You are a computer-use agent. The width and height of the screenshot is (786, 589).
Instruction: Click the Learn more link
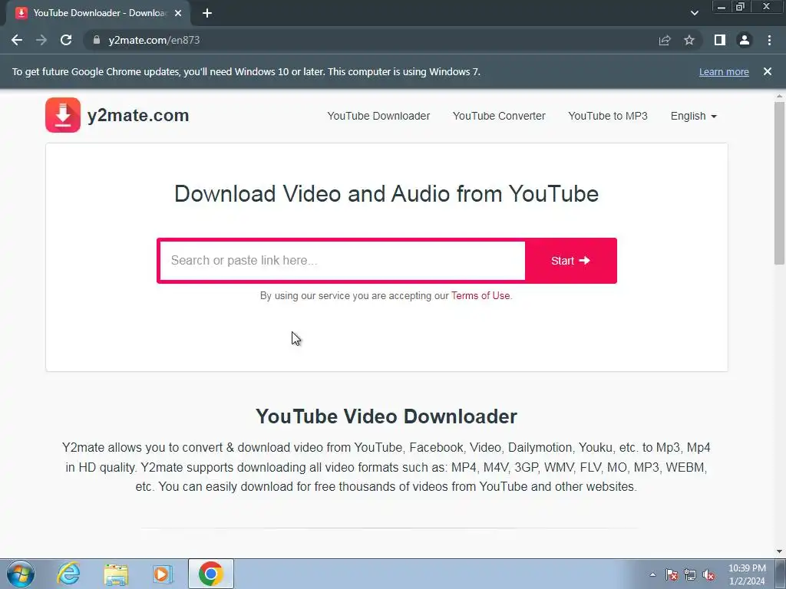[x=724, y=71]
